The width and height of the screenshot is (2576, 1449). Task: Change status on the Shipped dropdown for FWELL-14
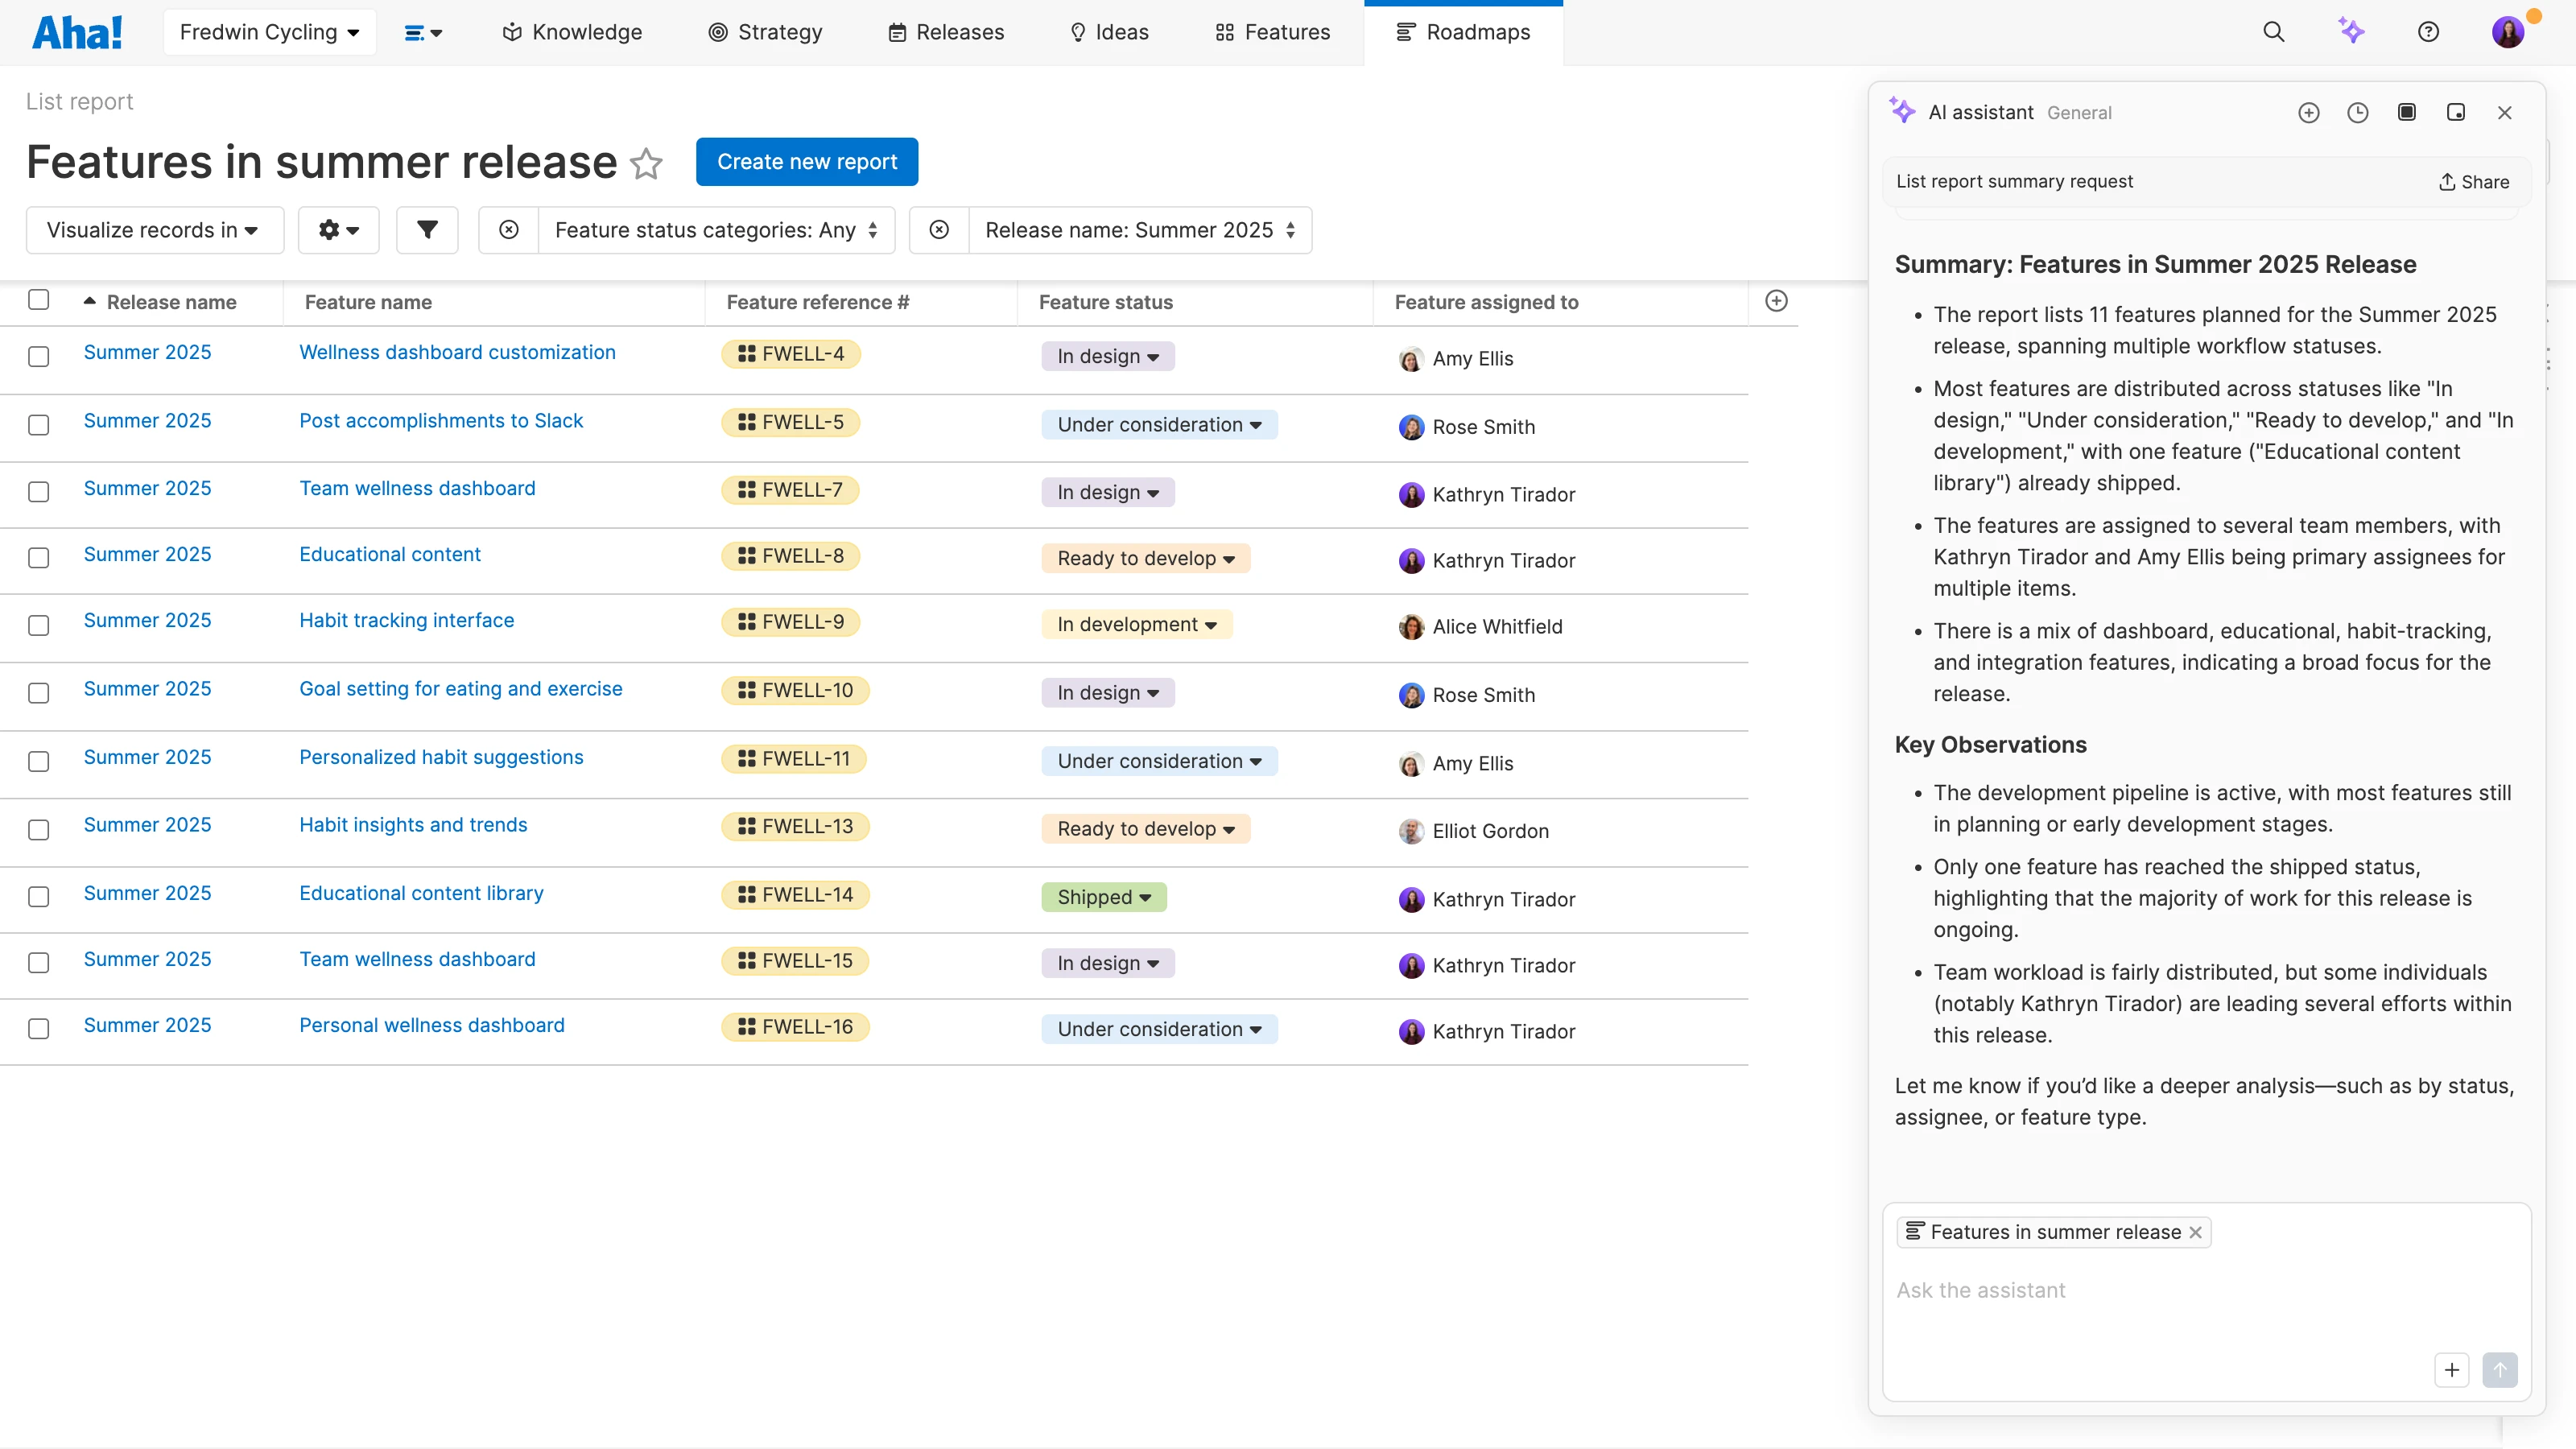pyautogui.click(x=1103, y=897)
